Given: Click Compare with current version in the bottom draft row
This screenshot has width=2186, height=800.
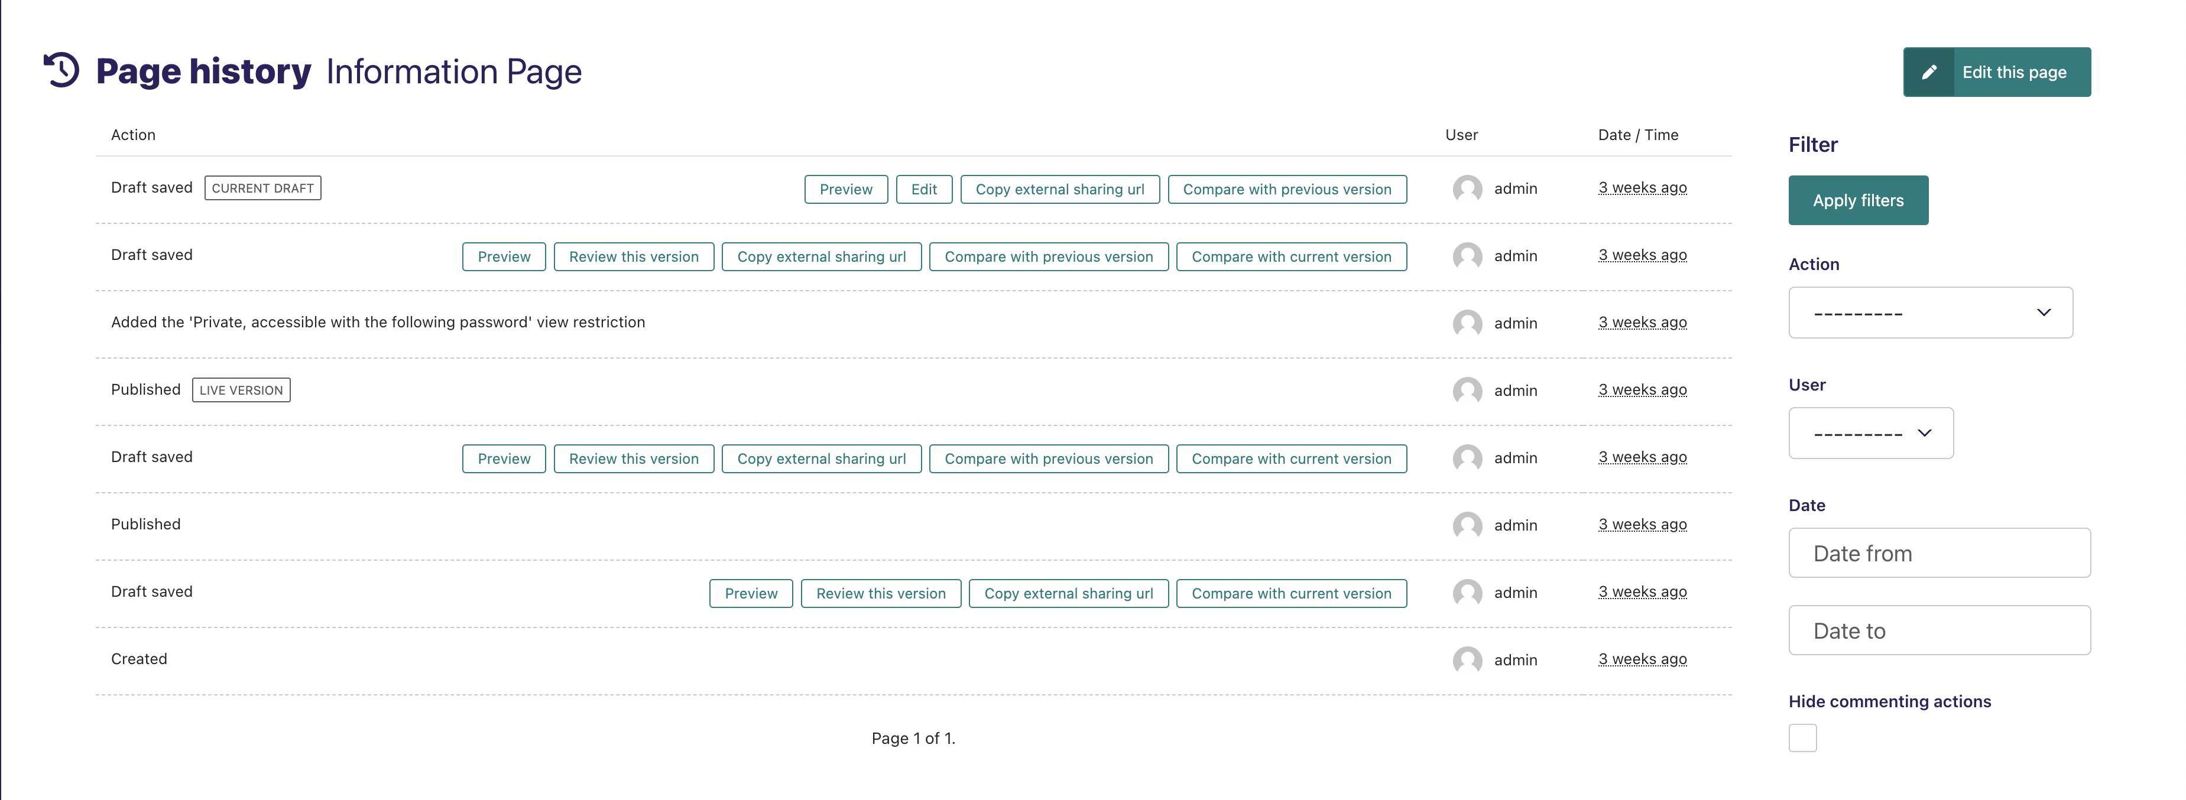Looking at the screenshot, I should click(x=1290, y=593).
